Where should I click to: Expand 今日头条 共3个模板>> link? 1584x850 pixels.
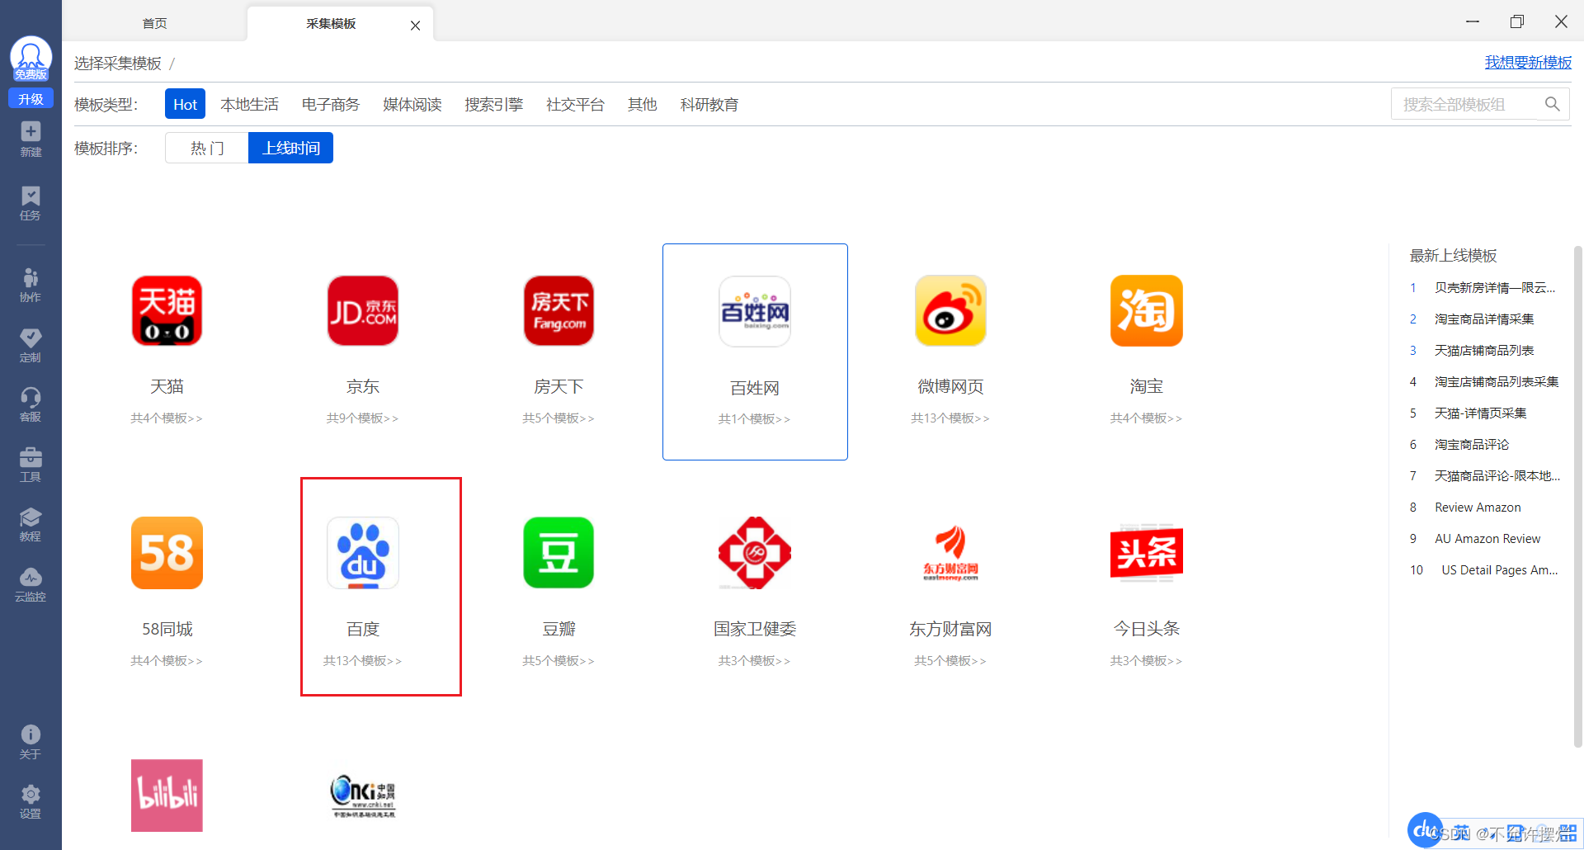pyautogui.click(x=1147, y=661)
